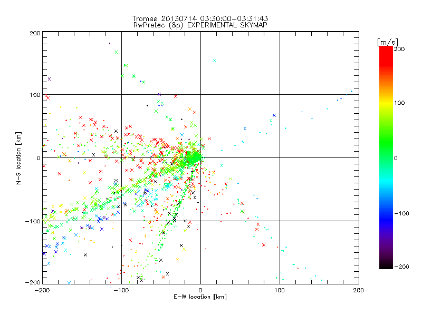This screenshot has height=316, width=422.
Task: Click the N-S location [km] axis label
Action: (18, 158)
